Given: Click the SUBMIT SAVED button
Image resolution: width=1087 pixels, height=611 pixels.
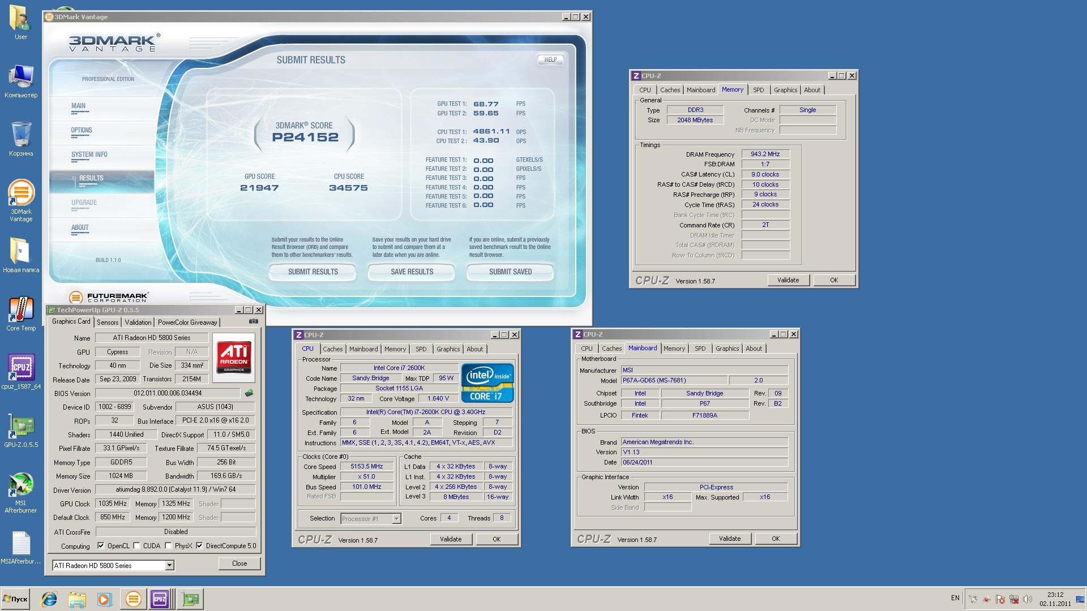Looking at the screenshot, I should pos(510,272).
